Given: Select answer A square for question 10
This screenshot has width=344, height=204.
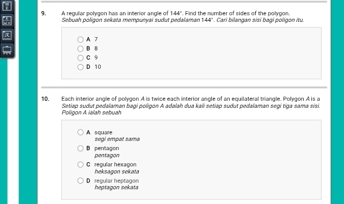Looking at the screenshot, I should [81, 132].
